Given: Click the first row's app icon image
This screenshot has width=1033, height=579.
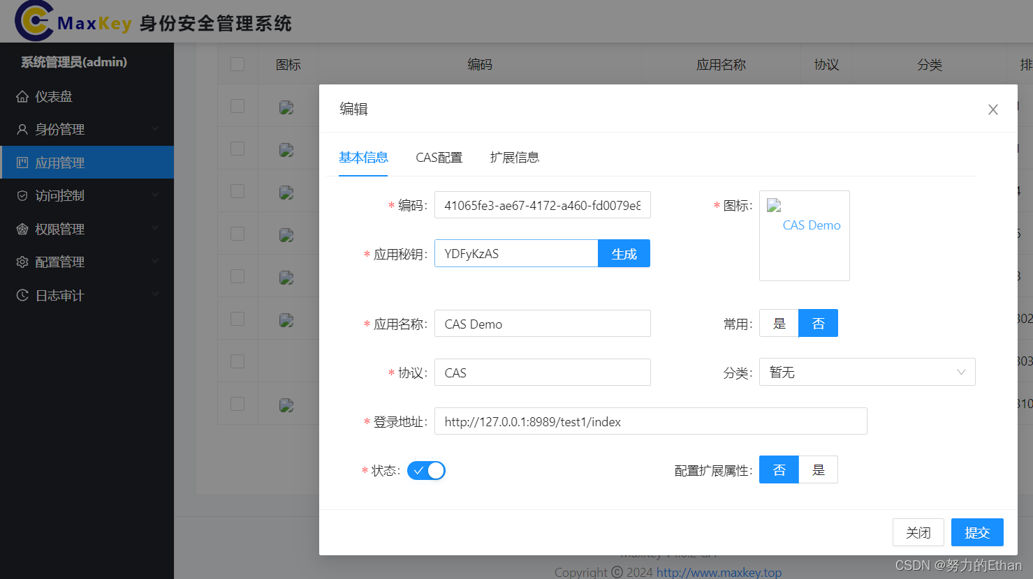Looking at the screenshot, I should 286,107.
